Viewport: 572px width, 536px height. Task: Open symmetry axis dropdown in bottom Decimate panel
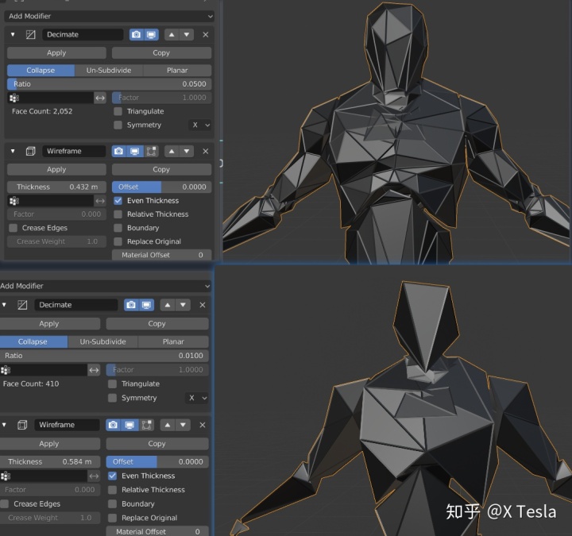[x=197, y=398]
